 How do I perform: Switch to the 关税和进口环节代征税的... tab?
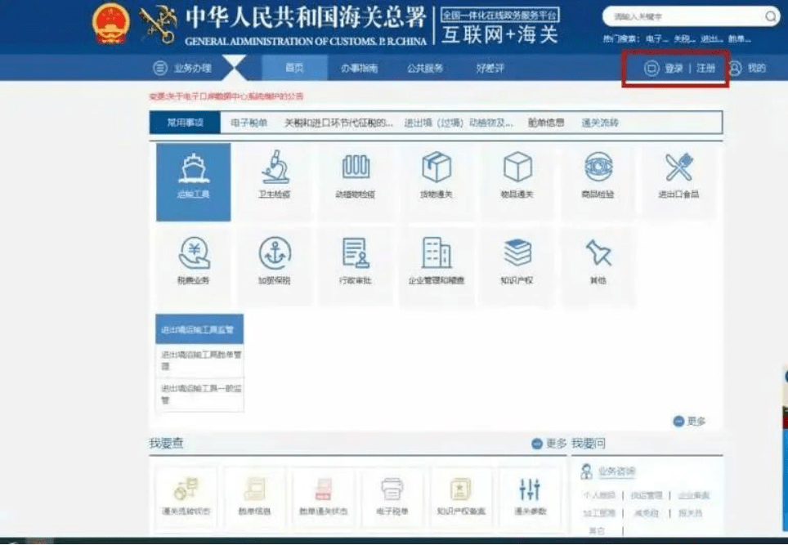click(338, 123)
